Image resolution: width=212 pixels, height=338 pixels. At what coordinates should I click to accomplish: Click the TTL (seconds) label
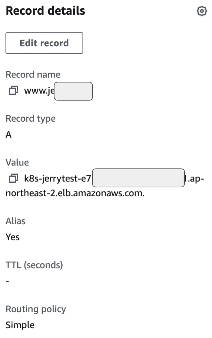34,265
